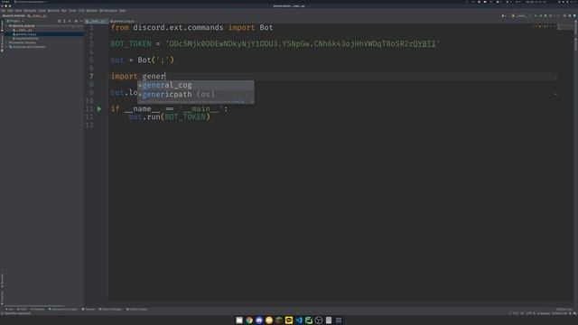Open the Problems tool window
This screenshot has height=325, width=578.
(38, 309)
